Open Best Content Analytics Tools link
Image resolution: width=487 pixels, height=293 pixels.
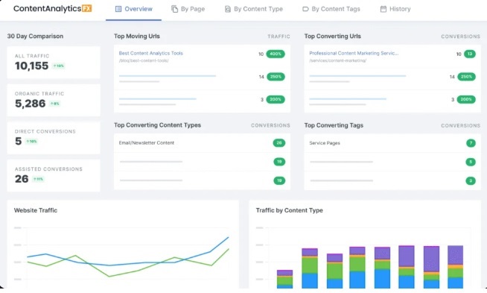click(151, 53)
